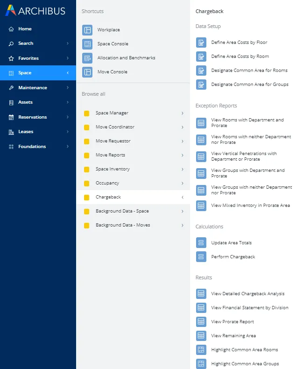The height and width of the screenshot is (369, 296).
Task: Select Leases in the navigation sidebar
Action: [26, 132]
